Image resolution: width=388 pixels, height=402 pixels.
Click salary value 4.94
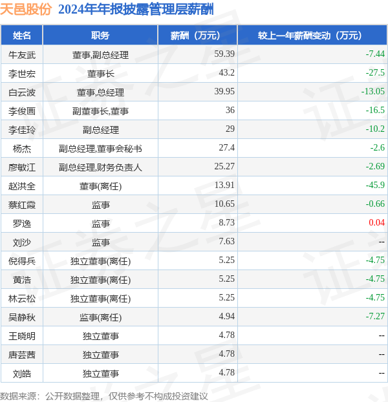(226, 316)
